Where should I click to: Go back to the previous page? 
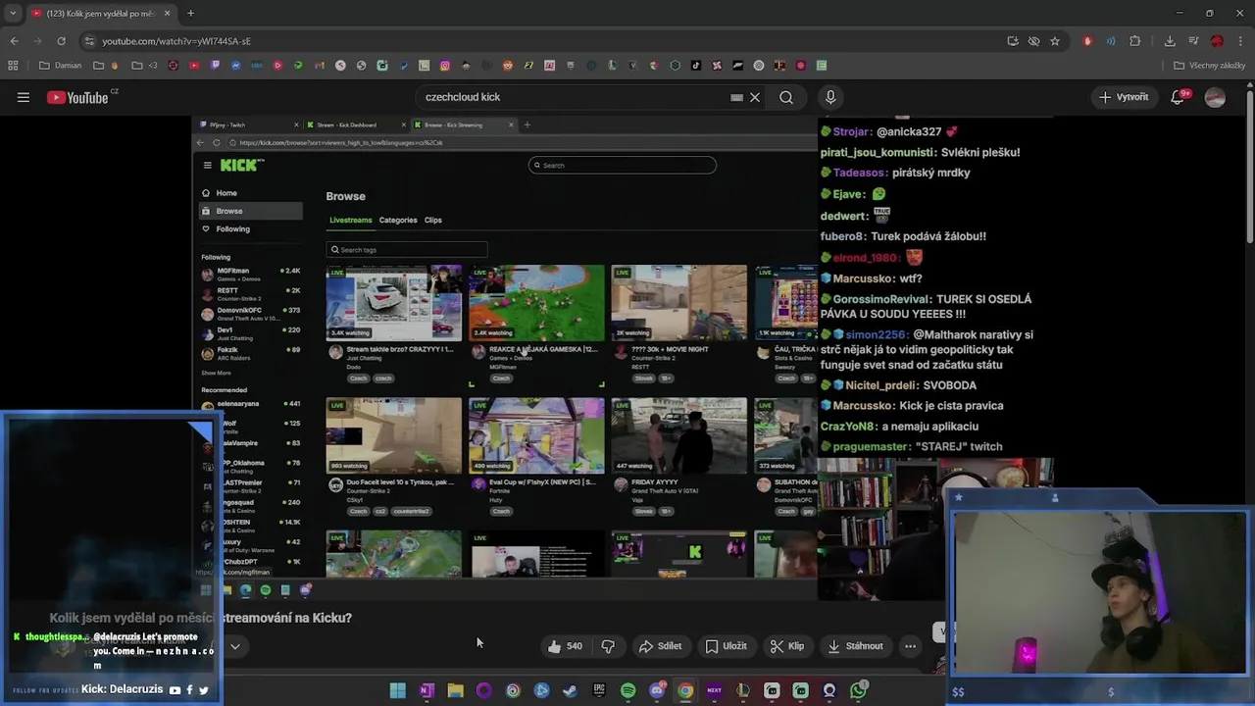[x=14, y=41]
